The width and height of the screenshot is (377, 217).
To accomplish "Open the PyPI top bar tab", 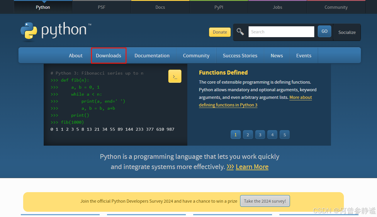I will click(219, 7).
